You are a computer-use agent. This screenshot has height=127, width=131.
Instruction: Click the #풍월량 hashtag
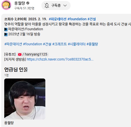point(92,44)
